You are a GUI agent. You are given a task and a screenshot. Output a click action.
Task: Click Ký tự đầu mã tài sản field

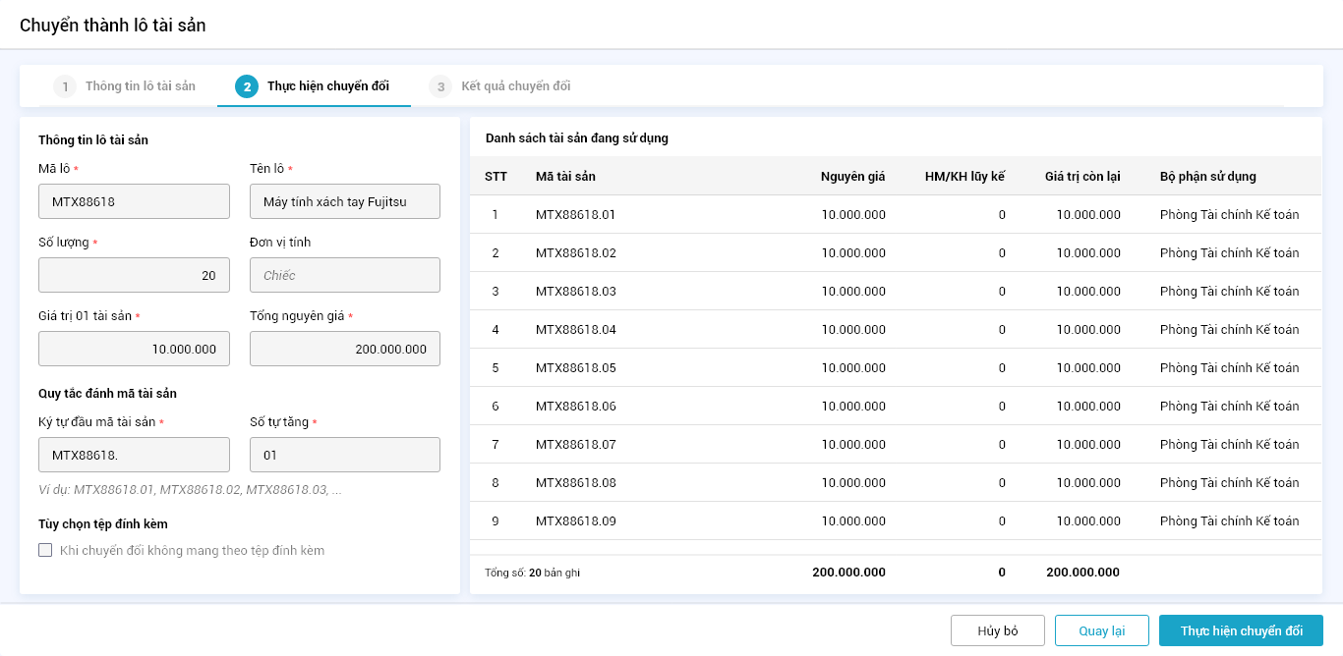(134, 455)
